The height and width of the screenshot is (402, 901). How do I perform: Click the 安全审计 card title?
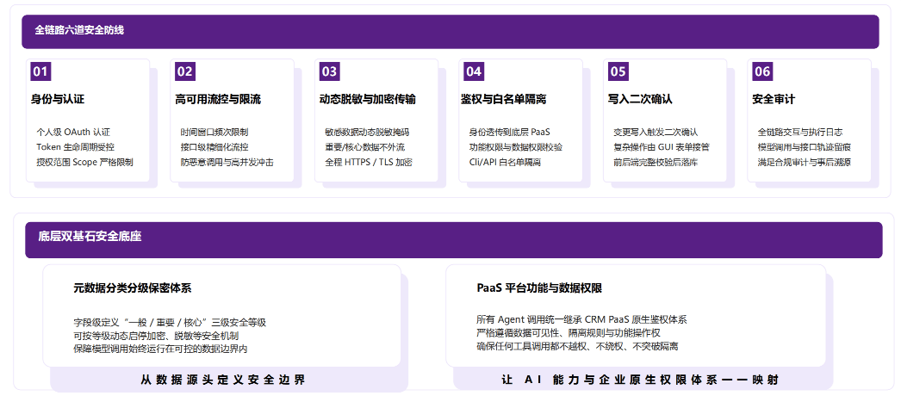774,99
